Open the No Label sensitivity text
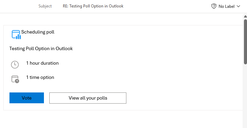Viewport: 247px width, 128px height. [226, 6]
